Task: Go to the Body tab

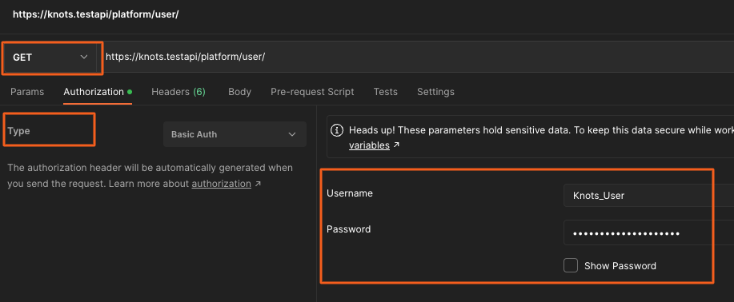Action: click(x=239, y=92)
